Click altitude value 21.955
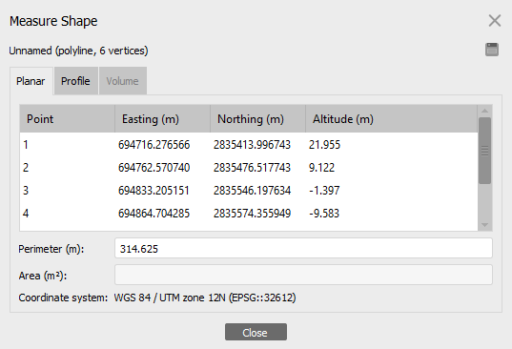512x349 pixels. coord(324,145)
